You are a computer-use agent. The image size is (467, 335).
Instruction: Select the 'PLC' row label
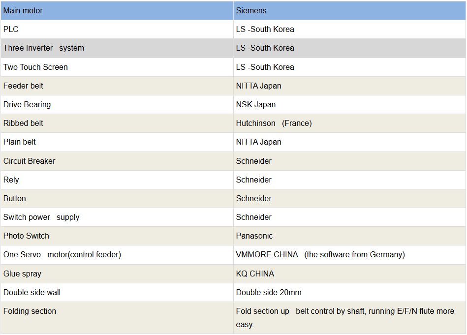pyautogui.click(x=11, y=29)
